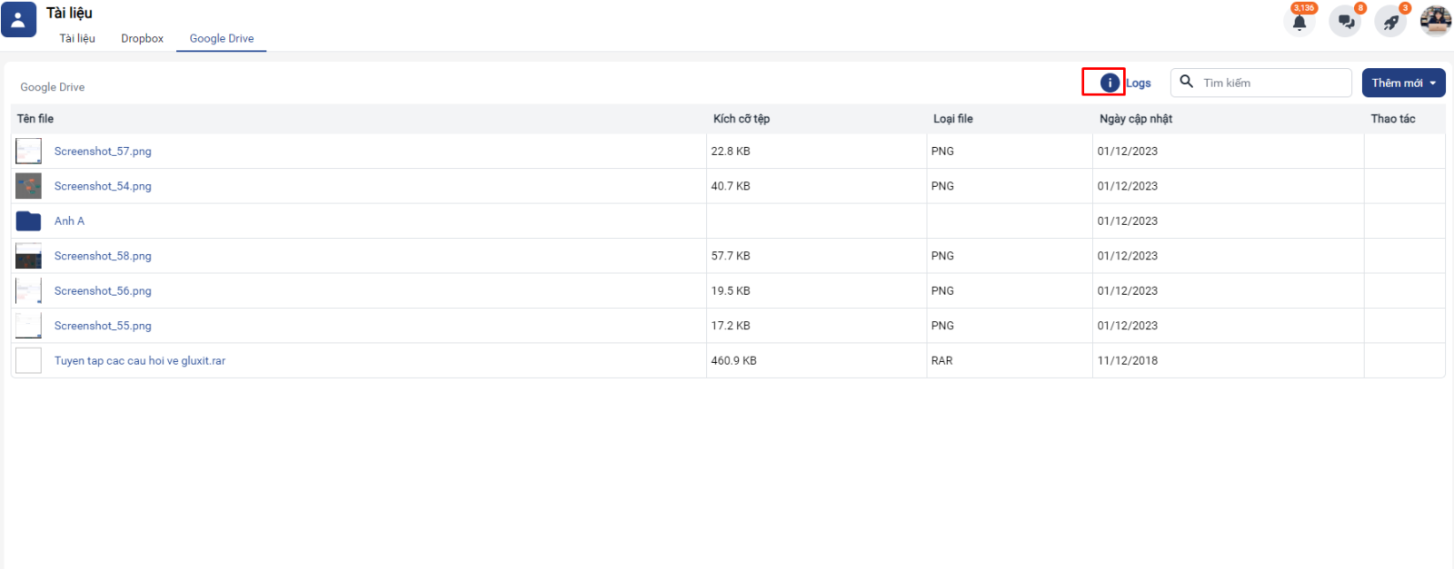Viewport: 1454px width, 569px height.
Task: Open the Anh A folder link
Action: tap(69, 221)
